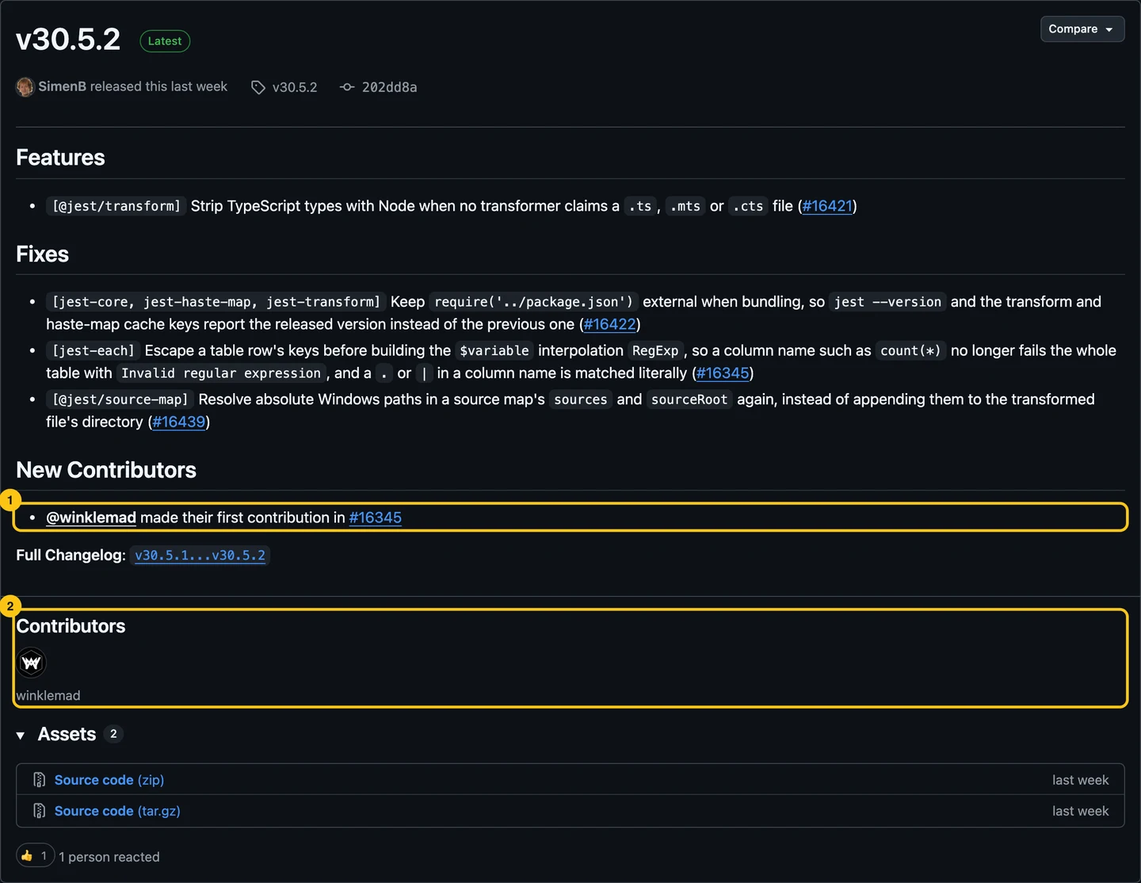Click the Assets count badge
The image size is (1141, 883).
click(x=113, y=734)
